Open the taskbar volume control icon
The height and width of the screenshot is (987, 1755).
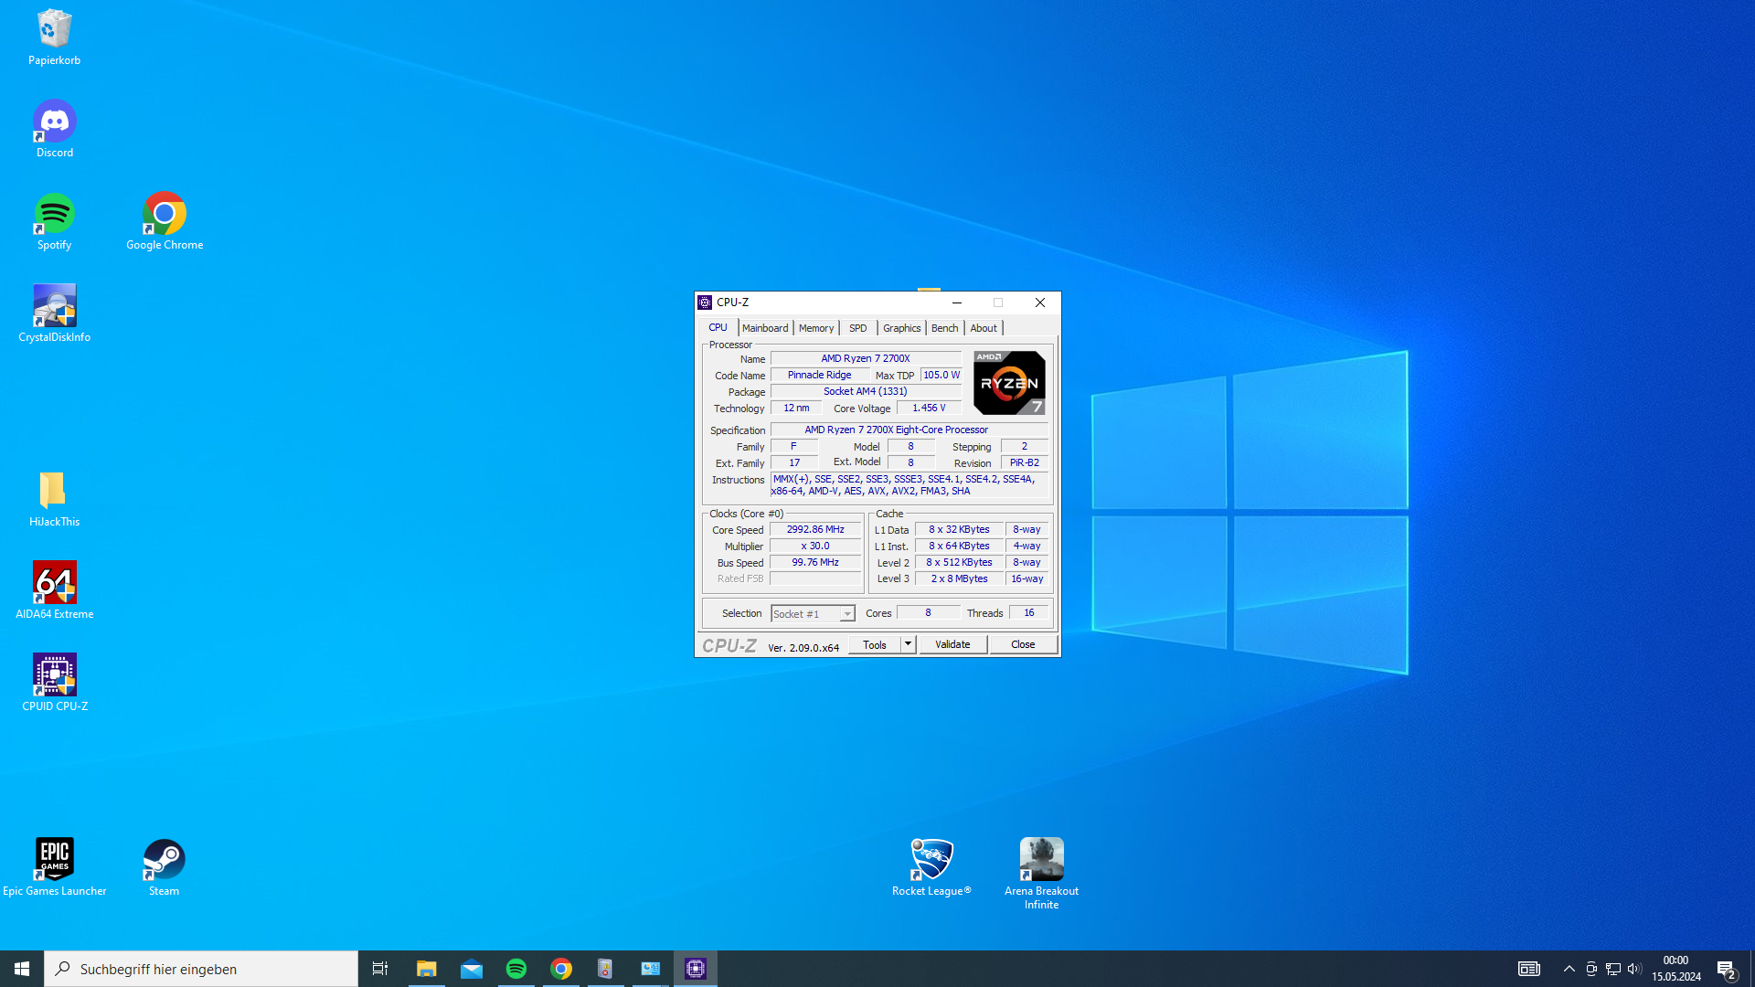tap(1634, 969)
